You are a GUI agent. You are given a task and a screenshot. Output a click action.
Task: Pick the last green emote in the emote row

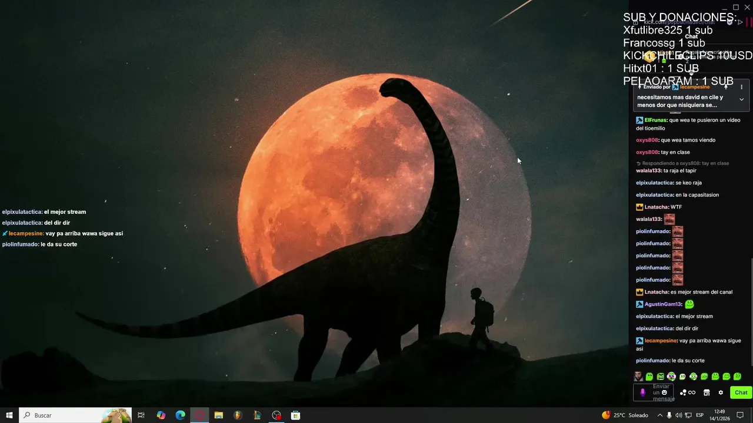coord(737,377)
